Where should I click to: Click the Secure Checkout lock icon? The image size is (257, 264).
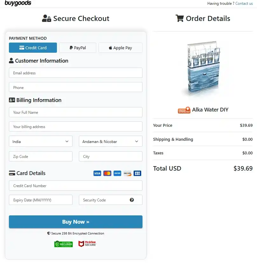46,18
